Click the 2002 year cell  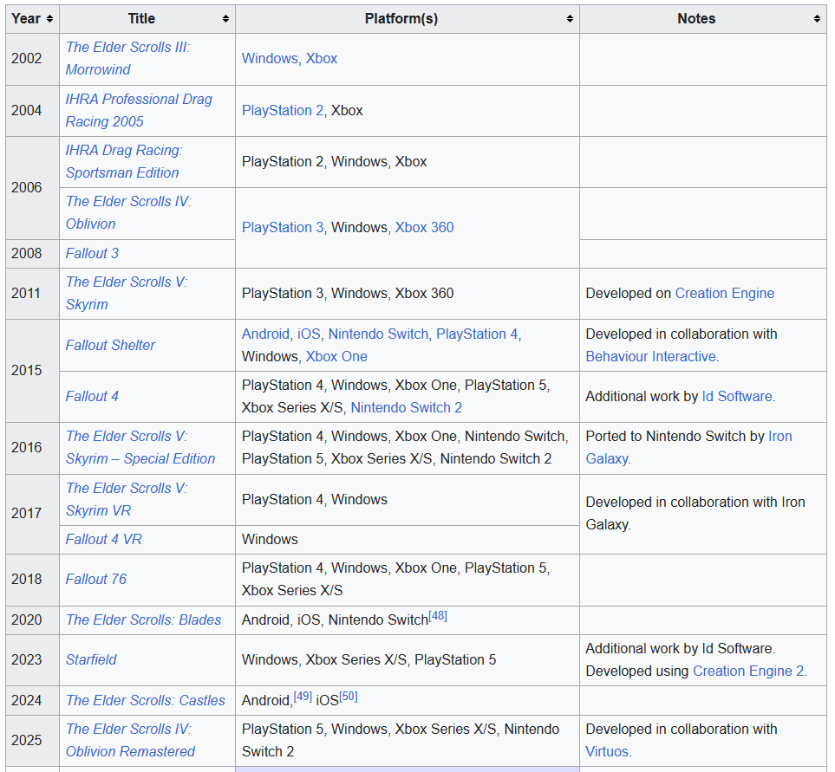(x=32, y=59)
